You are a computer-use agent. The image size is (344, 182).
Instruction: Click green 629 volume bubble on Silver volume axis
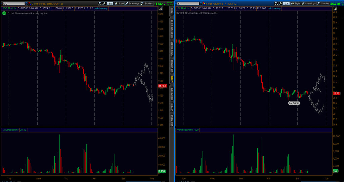pos(335,171)
